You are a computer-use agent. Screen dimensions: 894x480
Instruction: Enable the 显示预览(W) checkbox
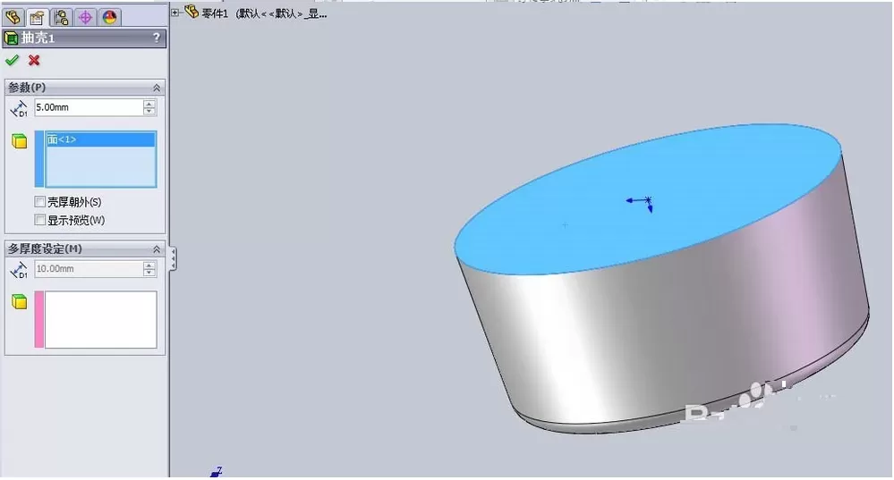point(40,220)
